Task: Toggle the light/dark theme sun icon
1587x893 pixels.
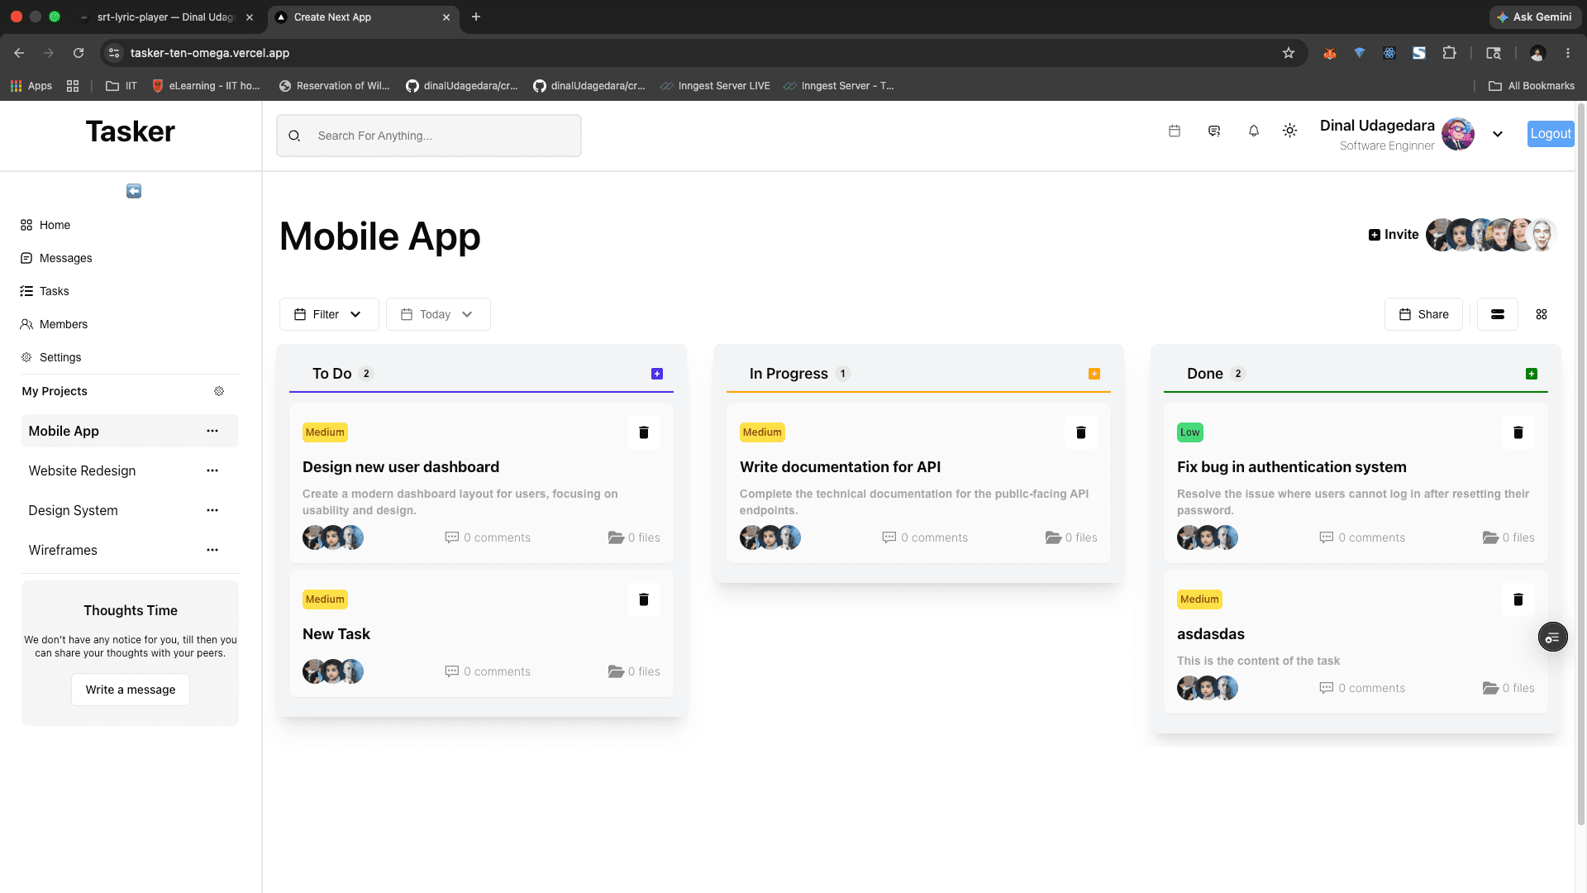Action: point(1290,131)
